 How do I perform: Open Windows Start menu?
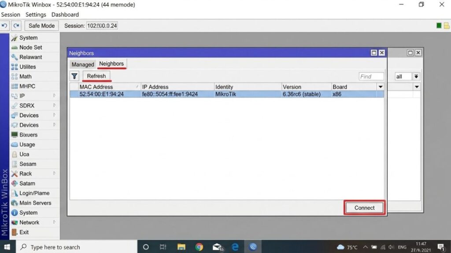7,247
